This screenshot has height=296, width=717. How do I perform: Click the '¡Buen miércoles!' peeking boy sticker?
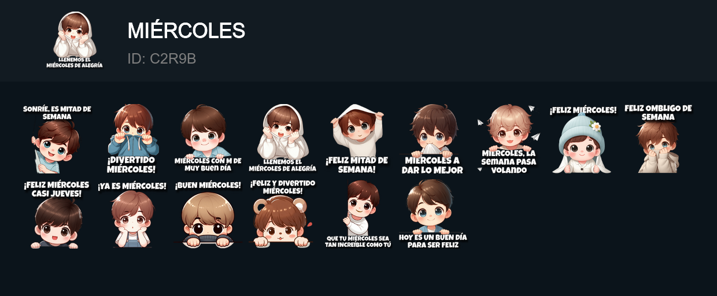pyautogui.click(x=208, y=214)
